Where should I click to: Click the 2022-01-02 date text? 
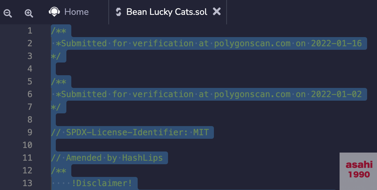pyautogui.click(x=336, y=94)
